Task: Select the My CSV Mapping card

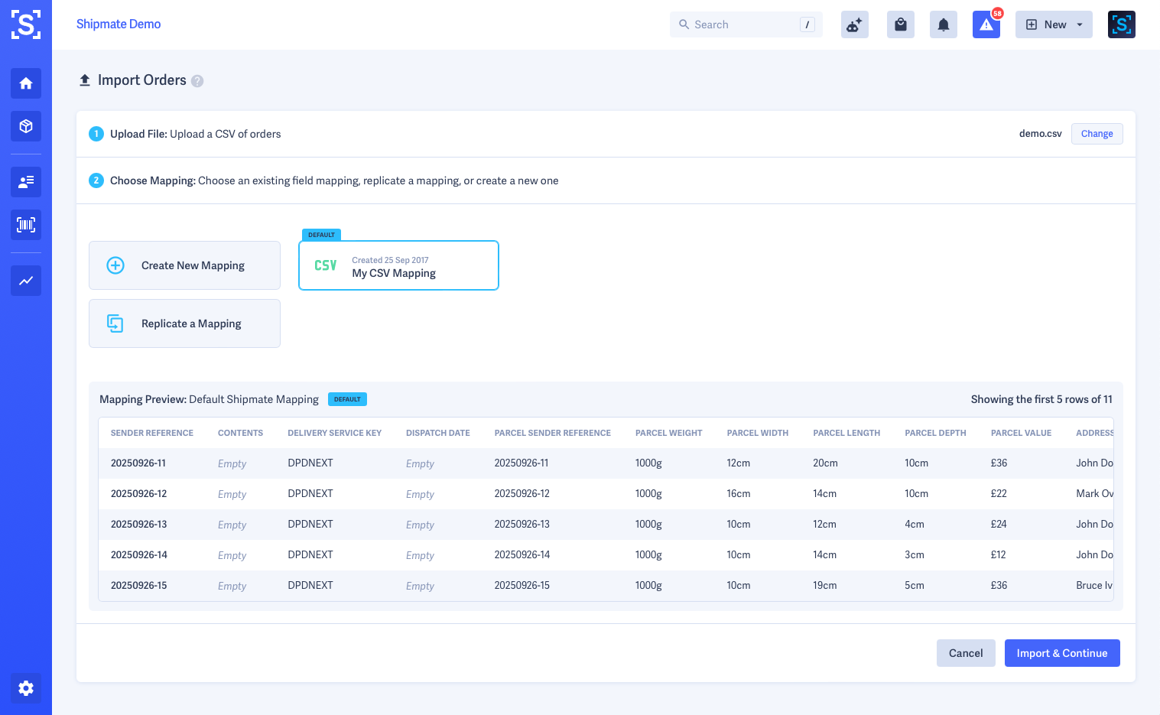Action: [x=398, y=266]
